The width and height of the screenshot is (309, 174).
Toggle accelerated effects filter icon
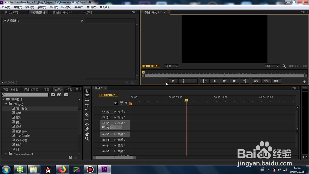[x=53, y=95]
